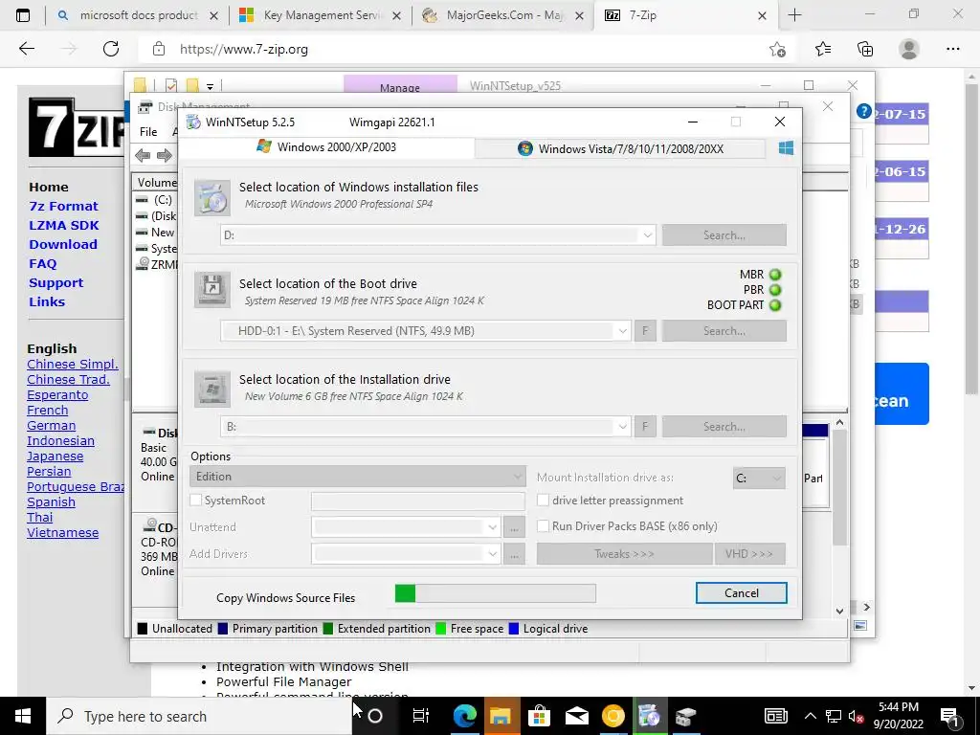This screenshot has height=735, width=980.
Task: Click the F button beside Boot drive
Action: coord(645,331)
